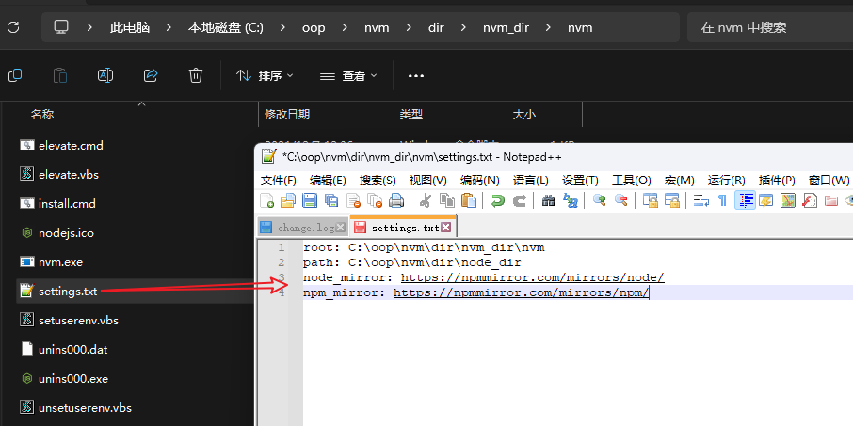Click the Close All files toolbar icon

375,200
